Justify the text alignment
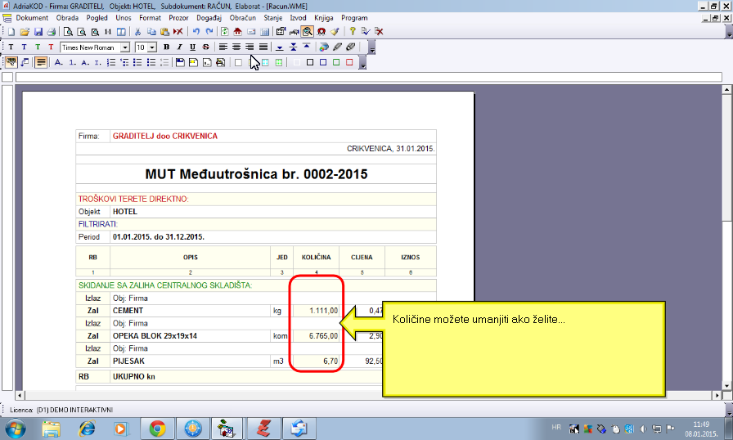Image resolution: width=733 pixels, height=440 pixels. (263, 47)
